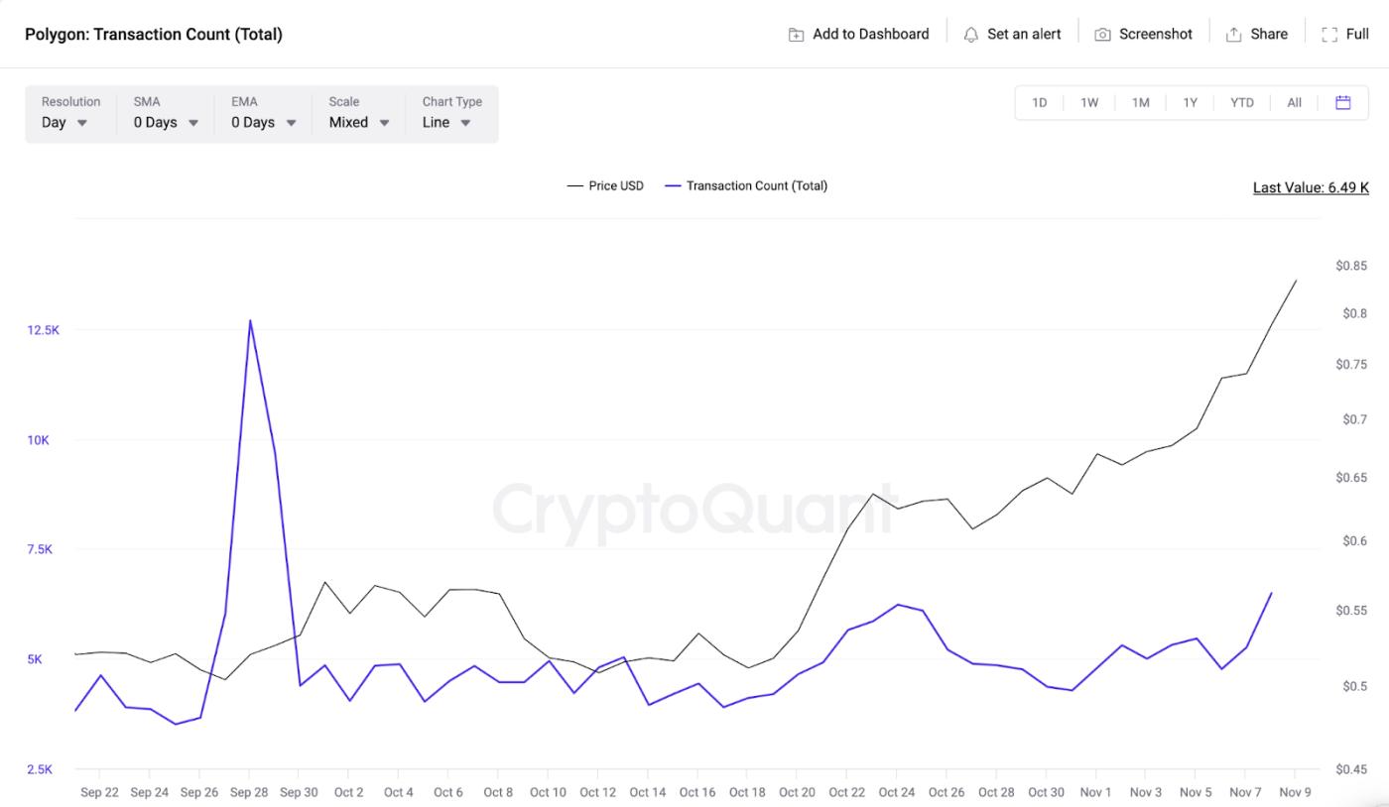Open the date range calendar icon
This screenshot has height=807, width=1389.
coord(1344,102)
